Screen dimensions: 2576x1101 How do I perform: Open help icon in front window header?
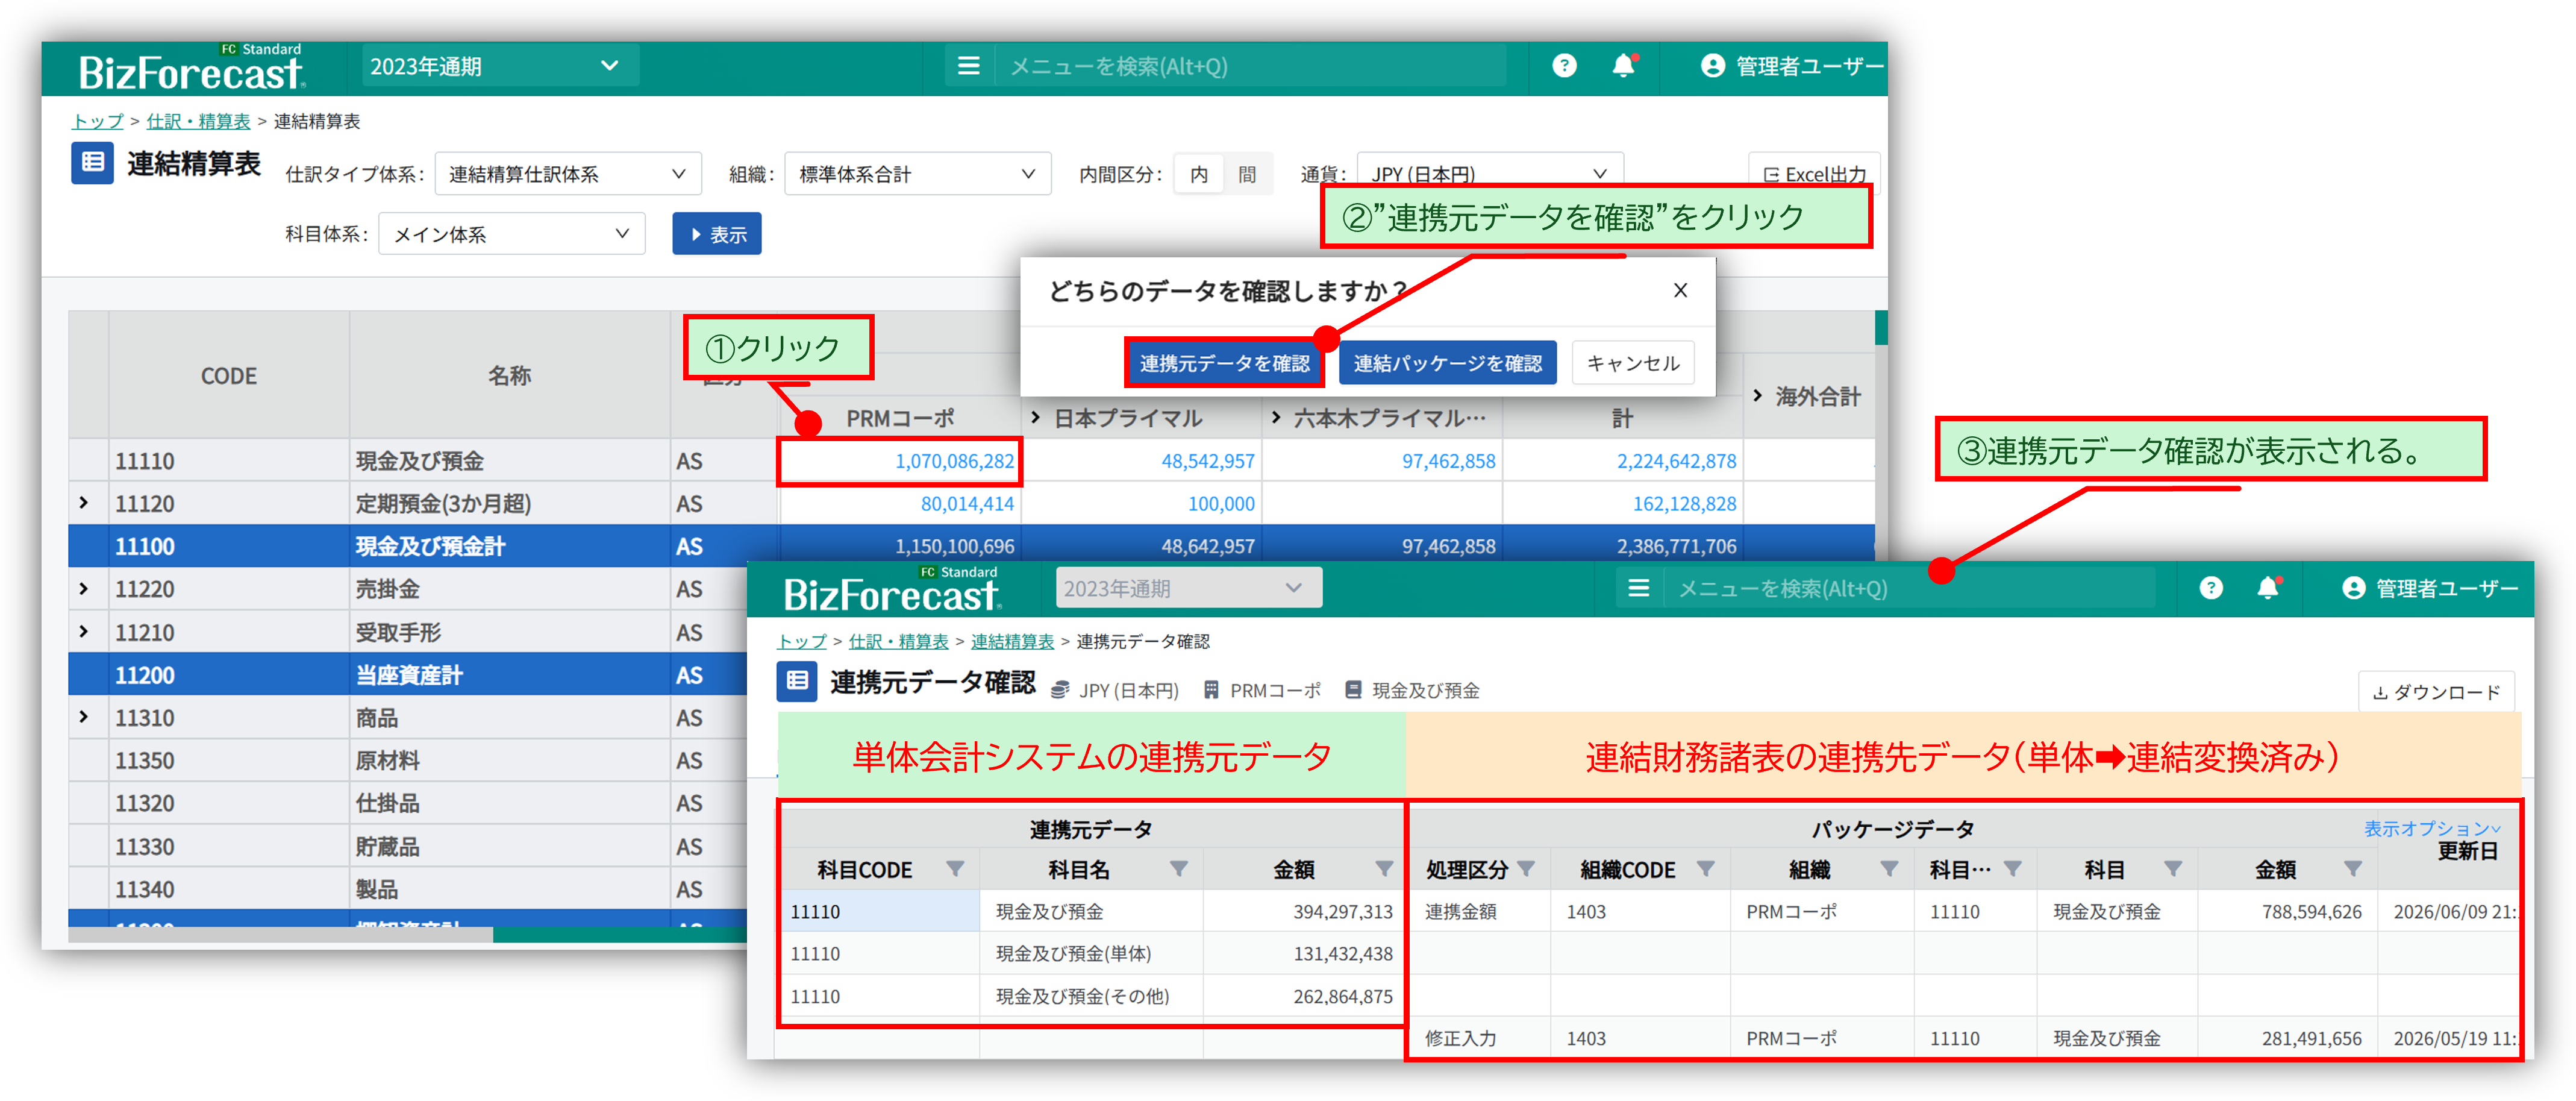tap(2211, 588)
